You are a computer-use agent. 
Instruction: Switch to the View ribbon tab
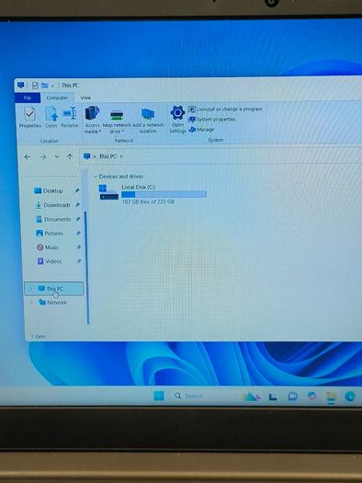[x=85, y=98]
